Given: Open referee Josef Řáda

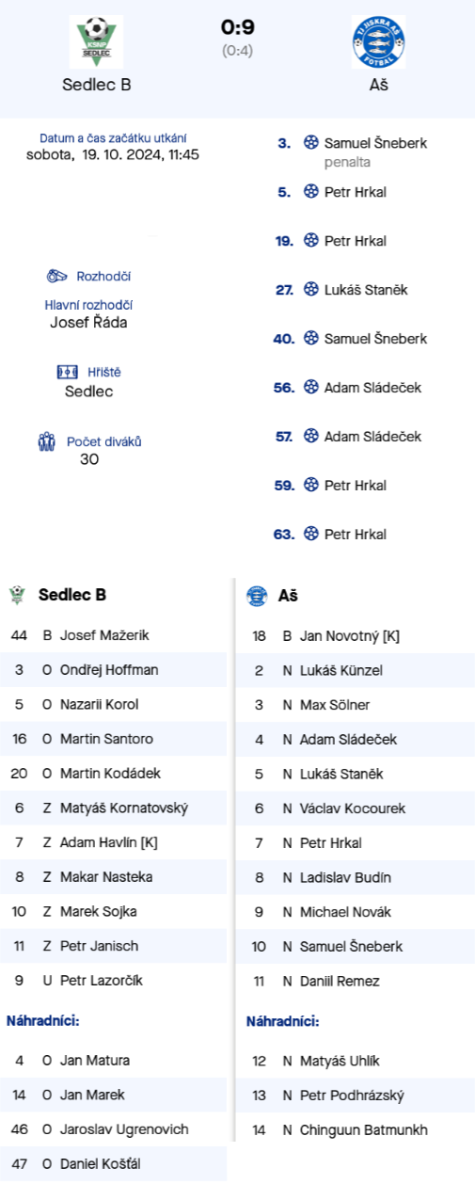Looking at the screenshot, I should coord(88,323).
